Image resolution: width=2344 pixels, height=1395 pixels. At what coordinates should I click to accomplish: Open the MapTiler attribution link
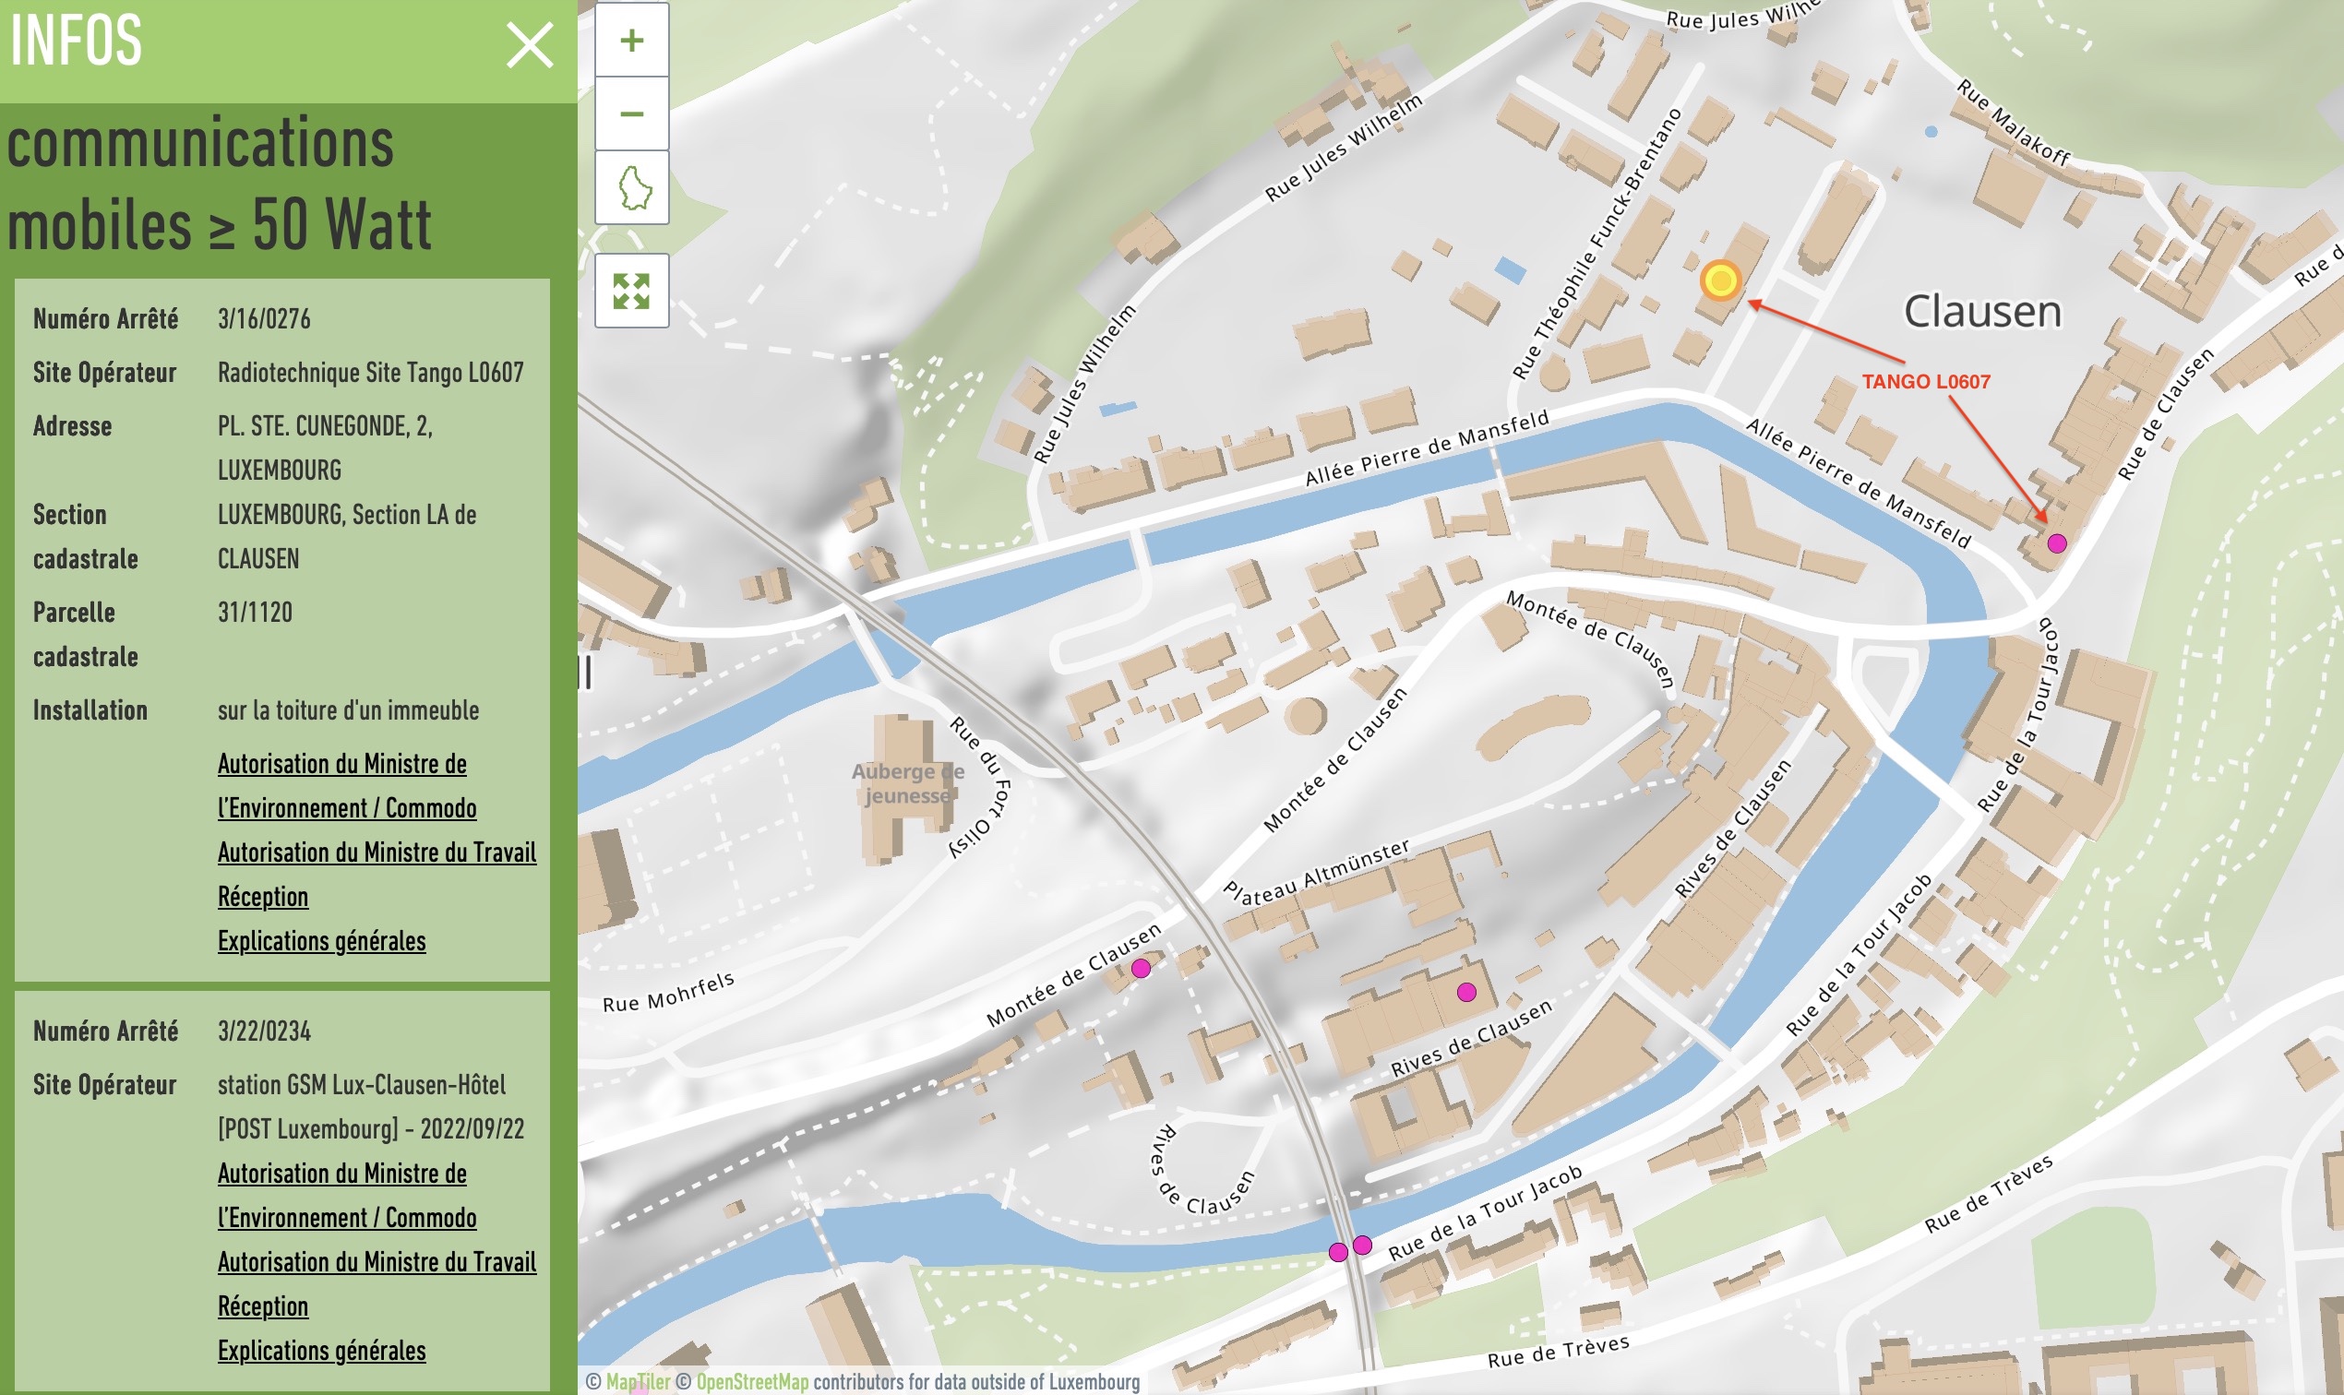(638, 1382)
